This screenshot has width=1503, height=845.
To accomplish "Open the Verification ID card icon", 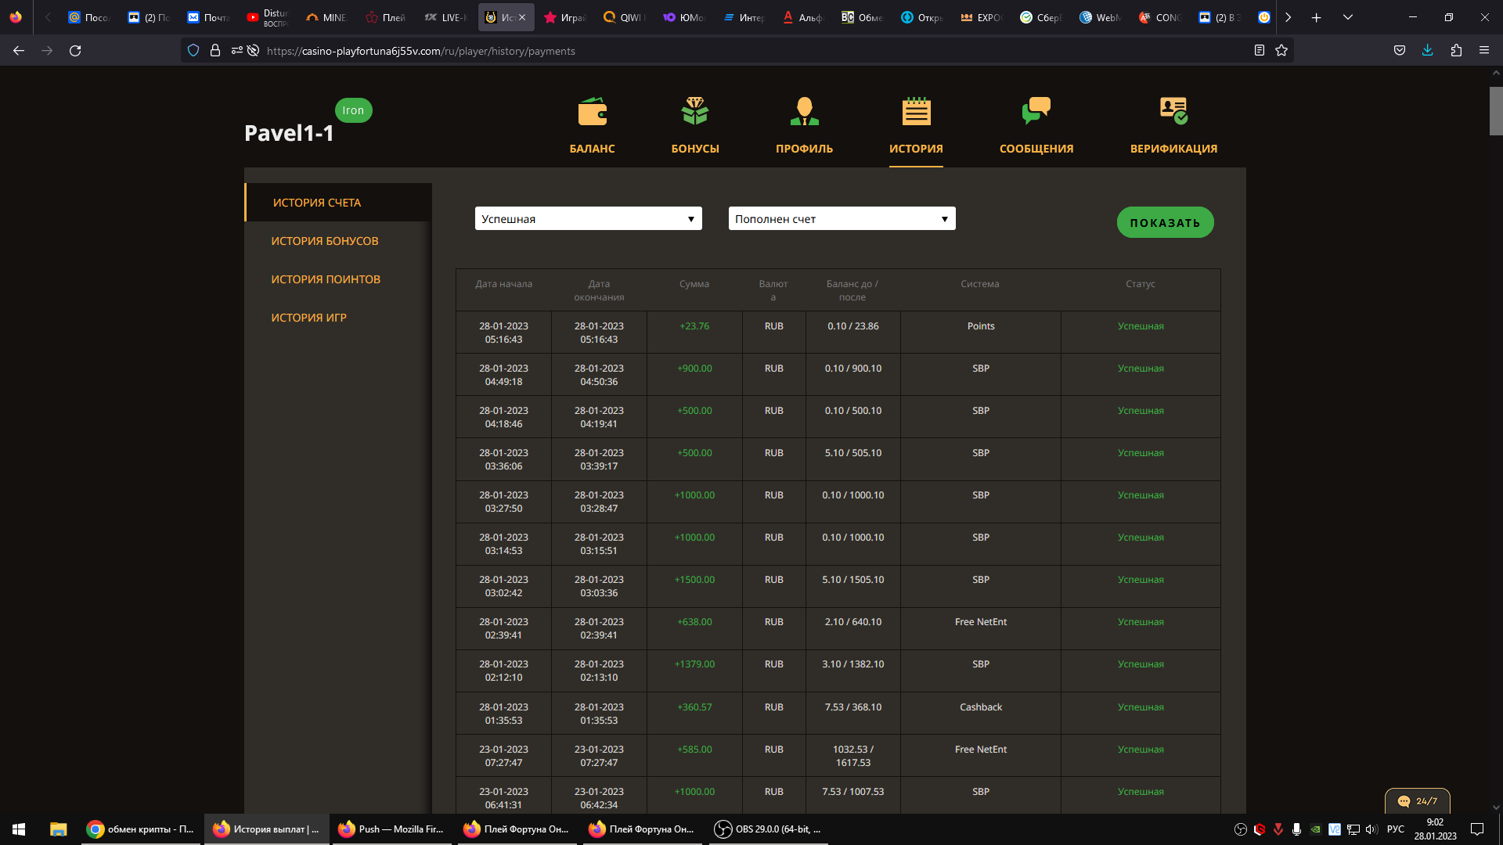I will click(x=1173, y=112).
